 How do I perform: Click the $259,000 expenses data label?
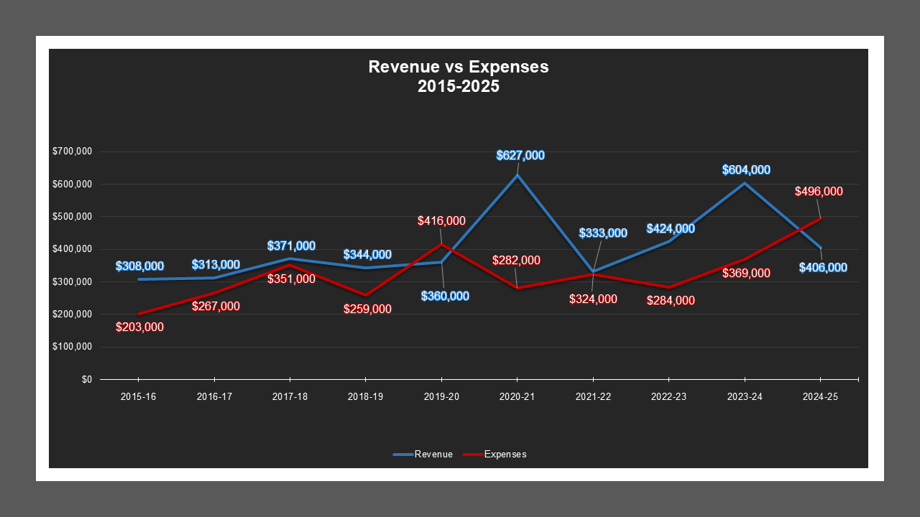pyautogui.click(x=367, y=309)
